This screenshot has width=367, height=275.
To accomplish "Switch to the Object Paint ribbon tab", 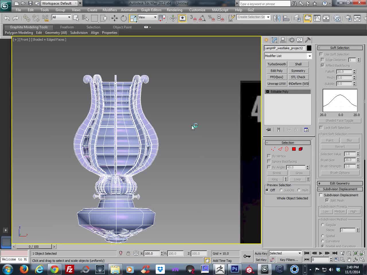I will (122, 27).
